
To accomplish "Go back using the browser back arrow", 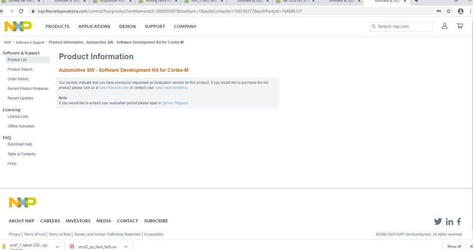I will point(2,11).
